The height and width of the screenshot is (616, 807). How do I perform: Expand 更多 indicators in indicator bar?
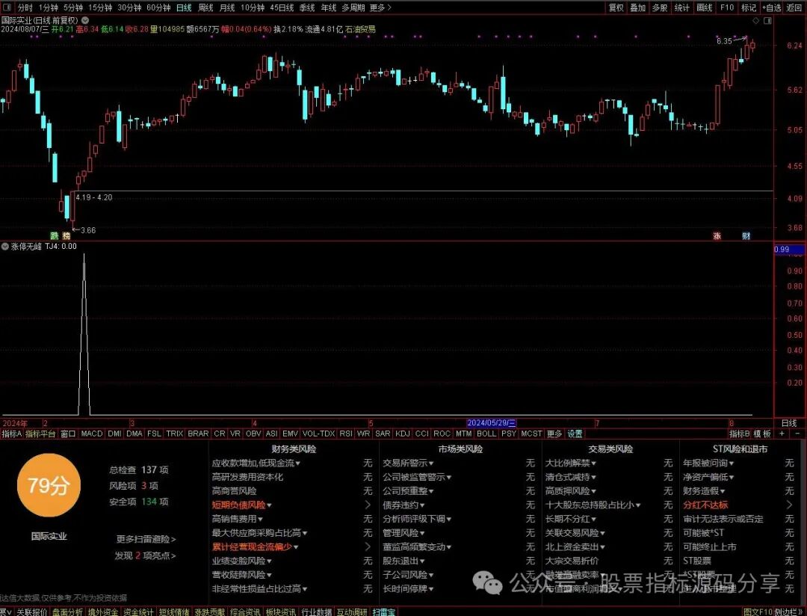(554, 434)
